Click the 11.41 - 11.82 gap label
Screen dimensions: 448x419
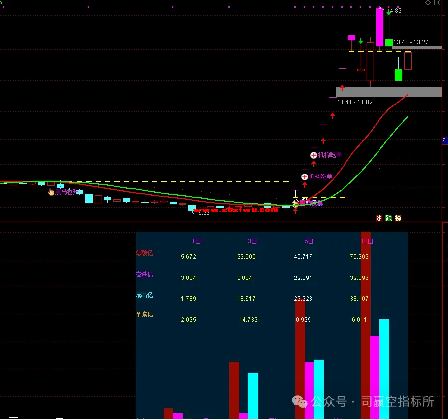[x=355, y=102]
